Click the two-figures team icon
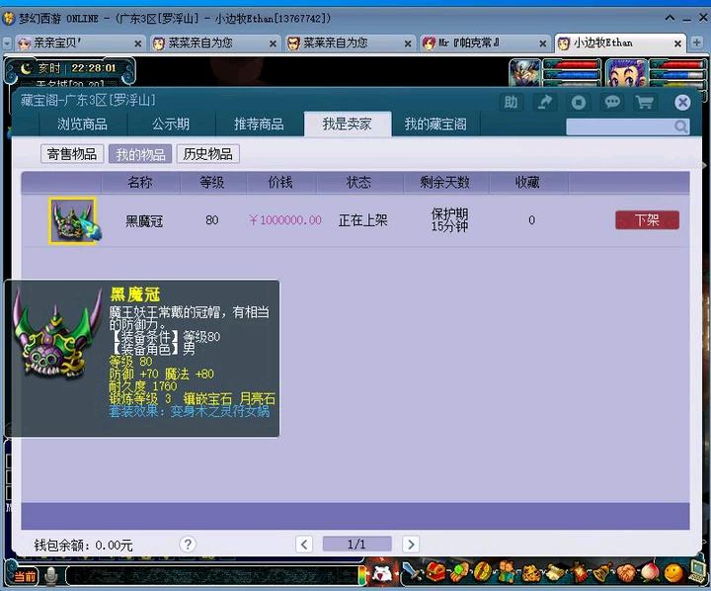Image resolution: width=711 pixels, height=591 pixels. click(506, 572)
